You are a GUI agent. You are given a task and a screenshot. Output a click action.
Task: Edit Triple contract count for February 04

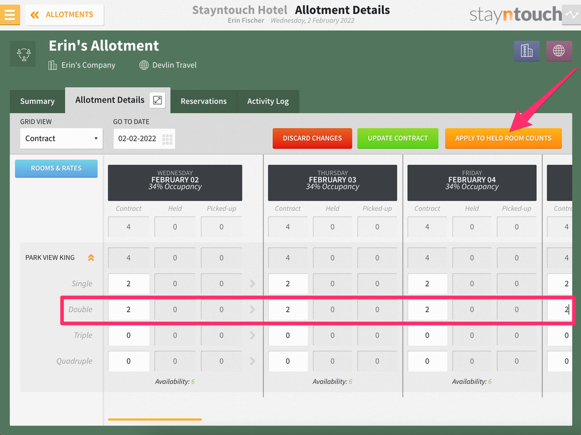click(428, 335)
